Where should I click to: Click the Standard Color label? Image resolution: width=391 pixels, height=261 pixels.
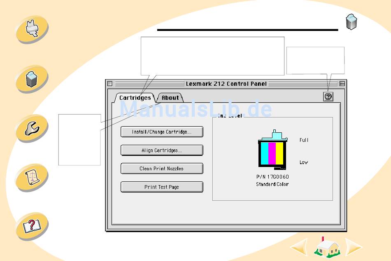coord(272,184)
